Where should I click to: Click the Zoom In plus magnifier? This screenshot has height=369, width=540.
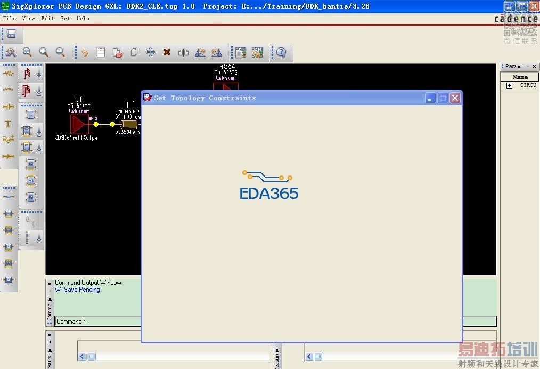point(44,52)
